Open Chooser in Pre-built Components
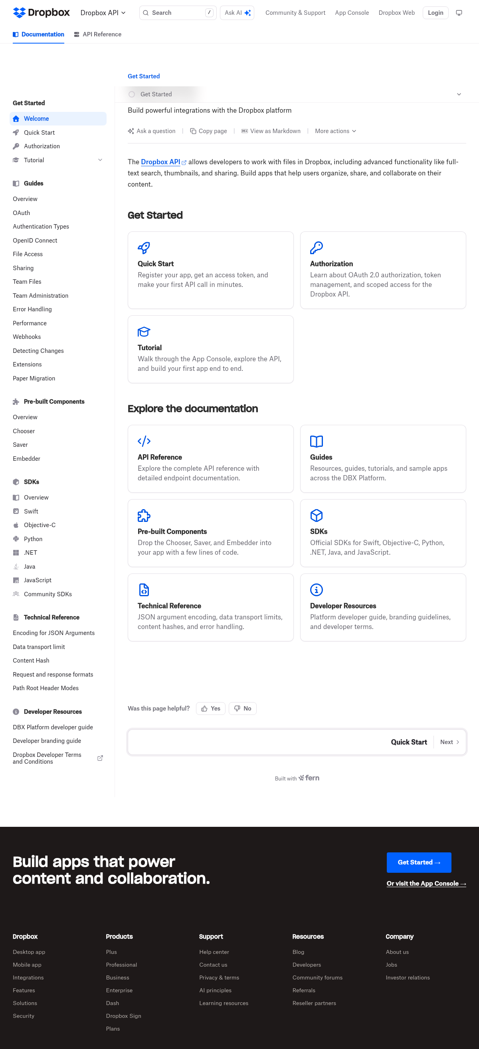Image resolution: width=479 pixels, height=1049 pixels. 24,431
